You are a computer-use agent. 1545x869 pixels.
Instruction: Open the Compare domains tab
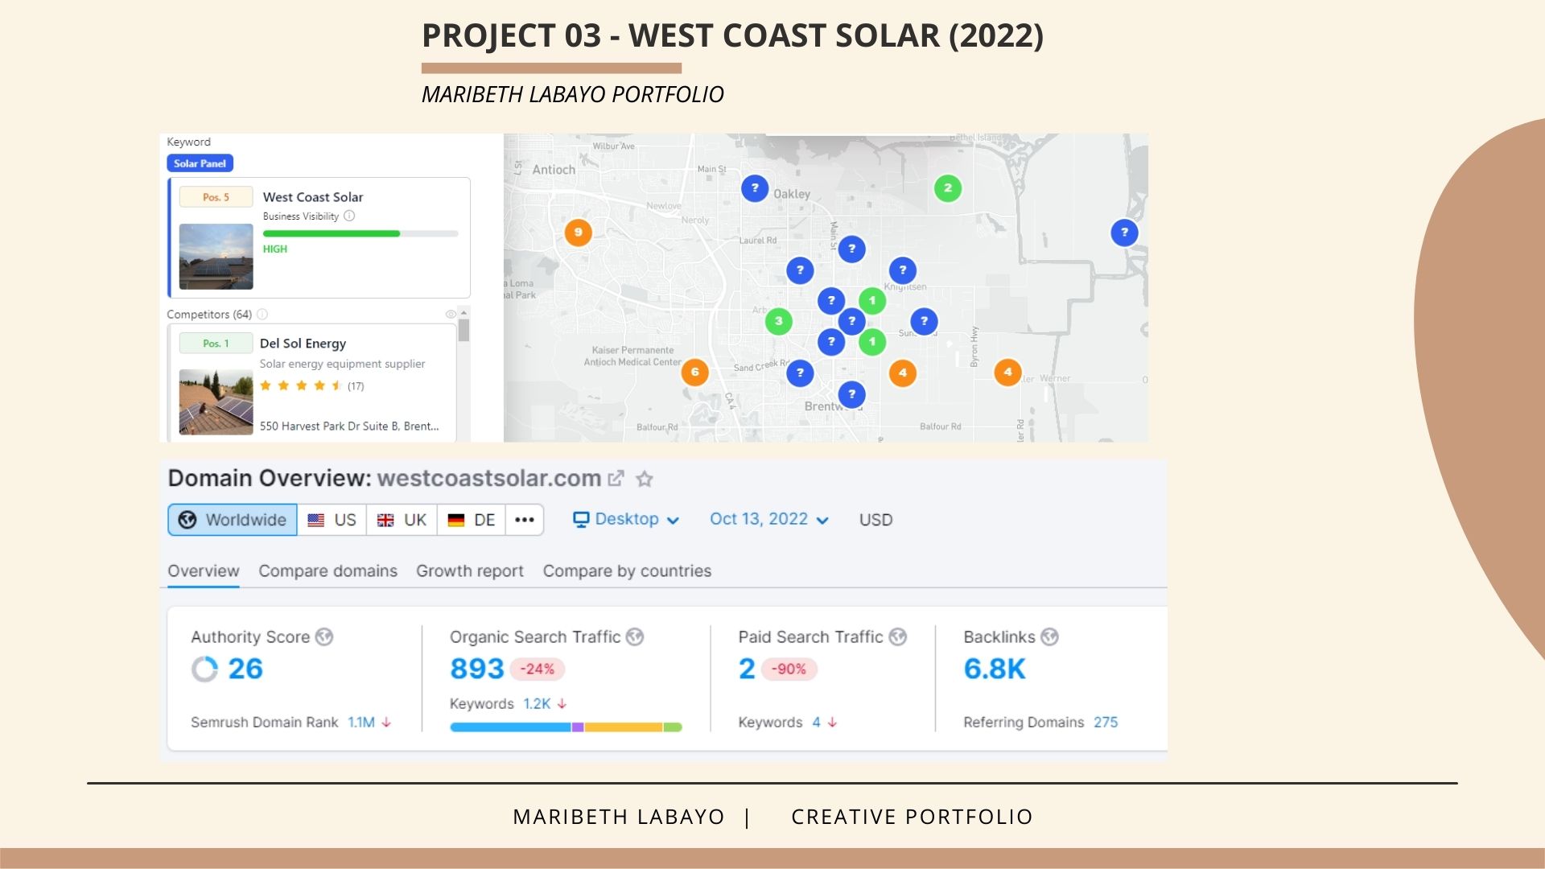[x=328, y=570]
